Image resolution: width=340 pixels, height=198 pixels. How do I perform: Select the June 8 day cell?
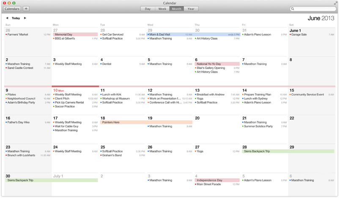[x=312, y=71]
